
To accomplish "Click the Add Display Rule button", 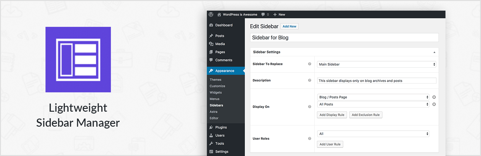I will point(332,115).
